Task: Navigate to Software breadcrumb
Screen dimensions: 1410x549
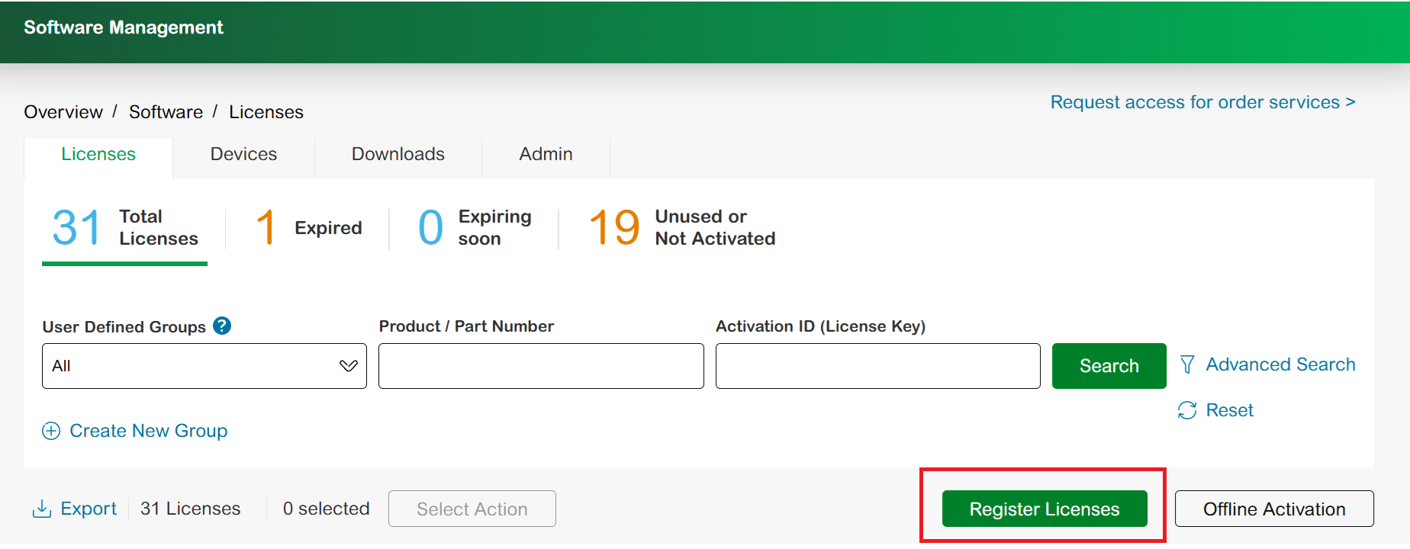Action: [x=166, y=112]
